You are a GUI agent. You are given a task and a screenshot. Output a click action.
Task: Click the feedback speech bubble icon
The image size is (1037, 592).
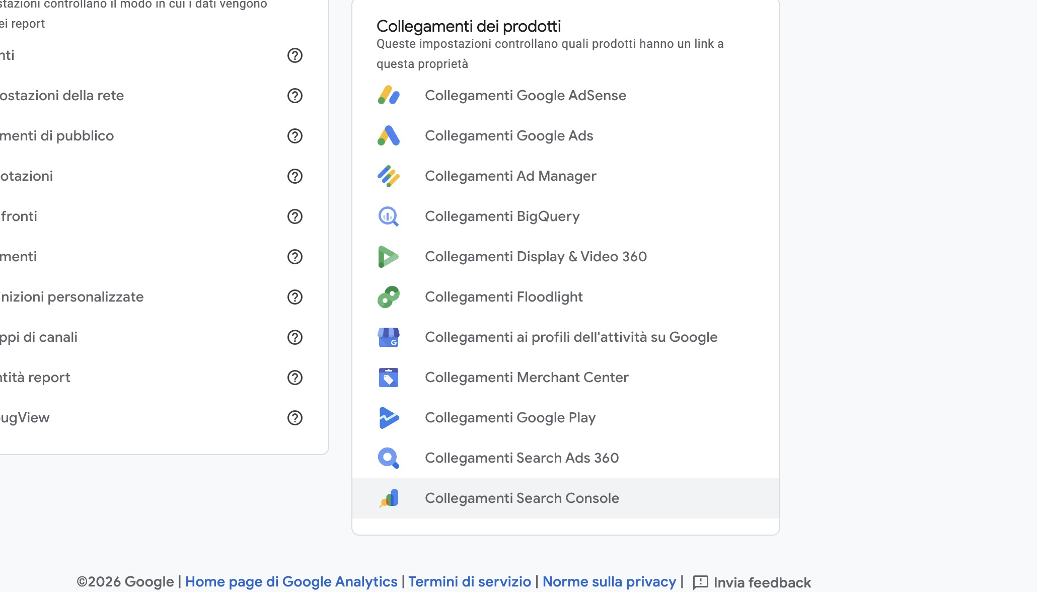coord(700,582)
